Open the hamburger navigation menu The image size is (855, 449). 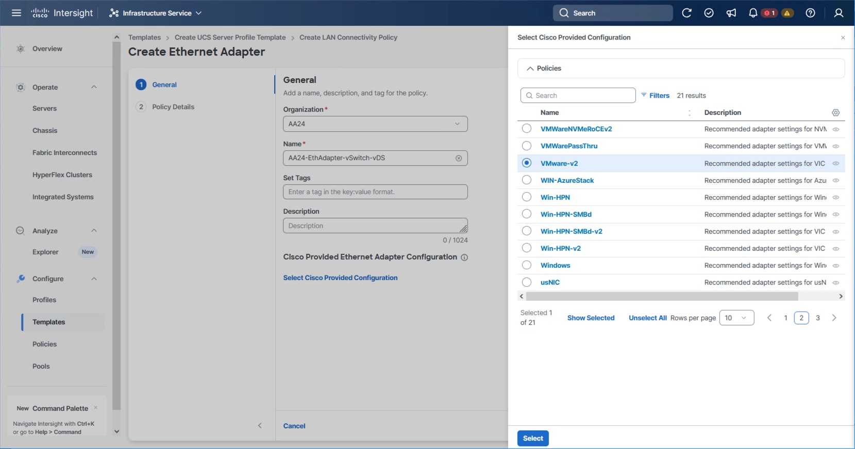click(x=16, y=13)
